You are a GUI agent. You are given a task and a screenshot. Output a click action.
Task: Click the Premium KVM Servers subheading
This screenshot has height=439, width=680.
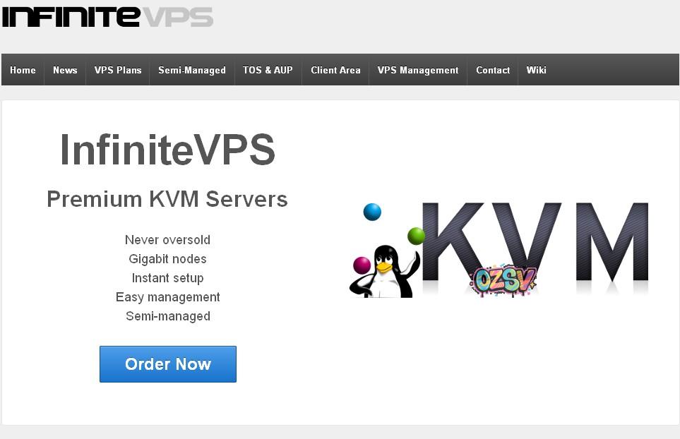click(x=167, y=199)
